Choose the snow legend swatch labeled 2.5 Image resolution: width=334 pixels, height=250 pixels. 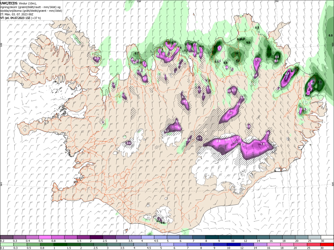click(x=109, y=237)
